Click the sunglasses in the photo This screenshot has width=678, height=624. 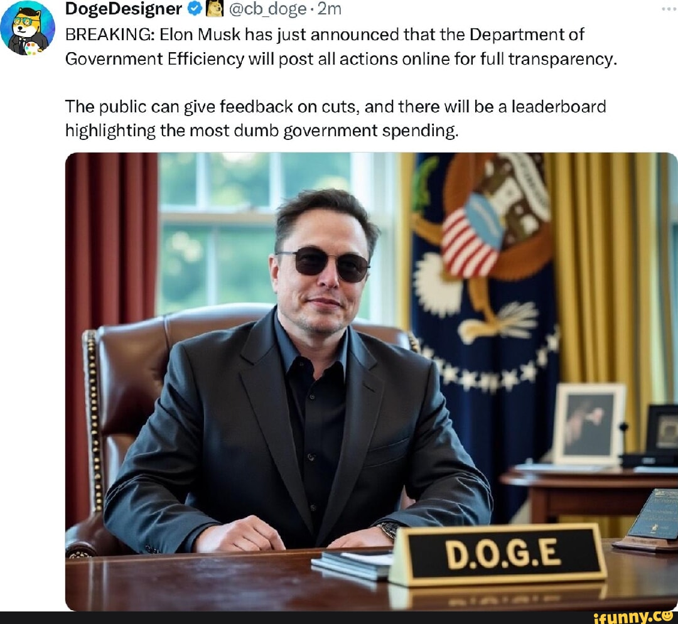pyautogui.click(x=324, y=264)
